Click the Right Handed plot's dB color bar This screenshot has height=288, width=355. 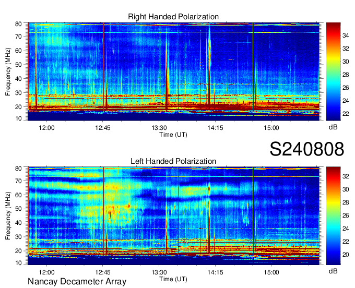tap(333, 71)
